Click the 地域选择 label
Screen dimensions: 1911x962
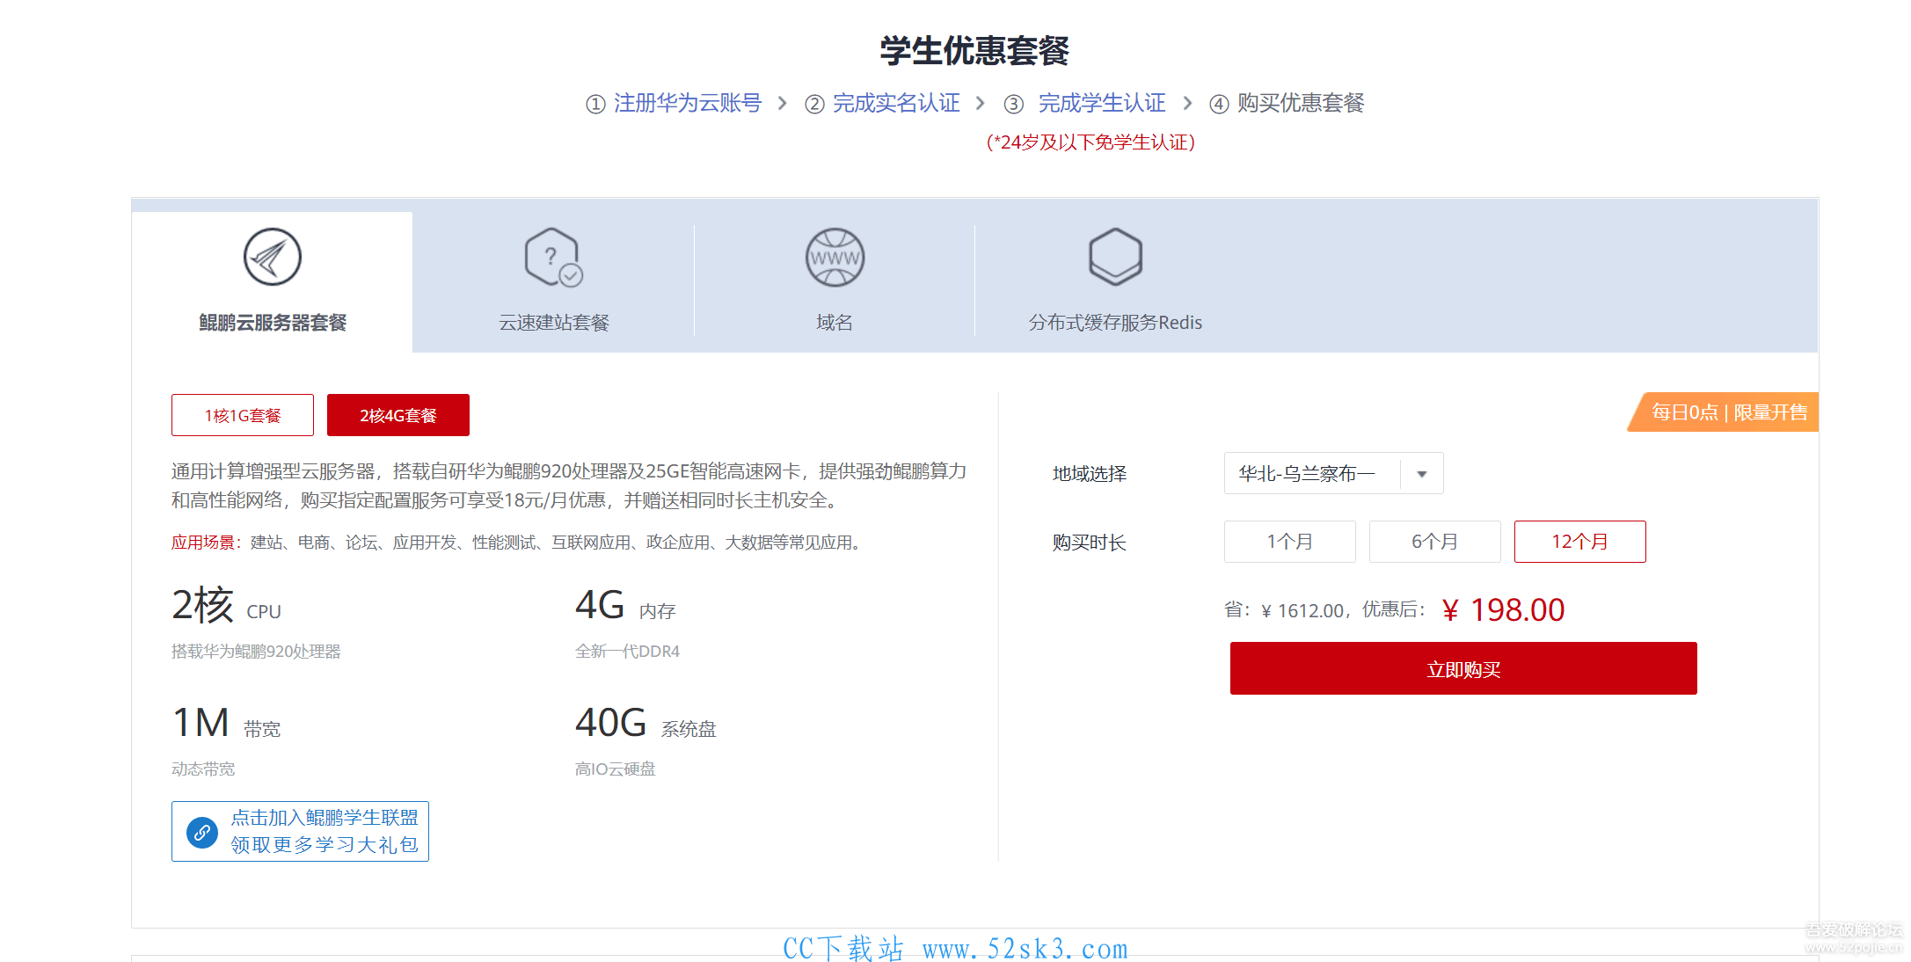[x=1090, y=474]
